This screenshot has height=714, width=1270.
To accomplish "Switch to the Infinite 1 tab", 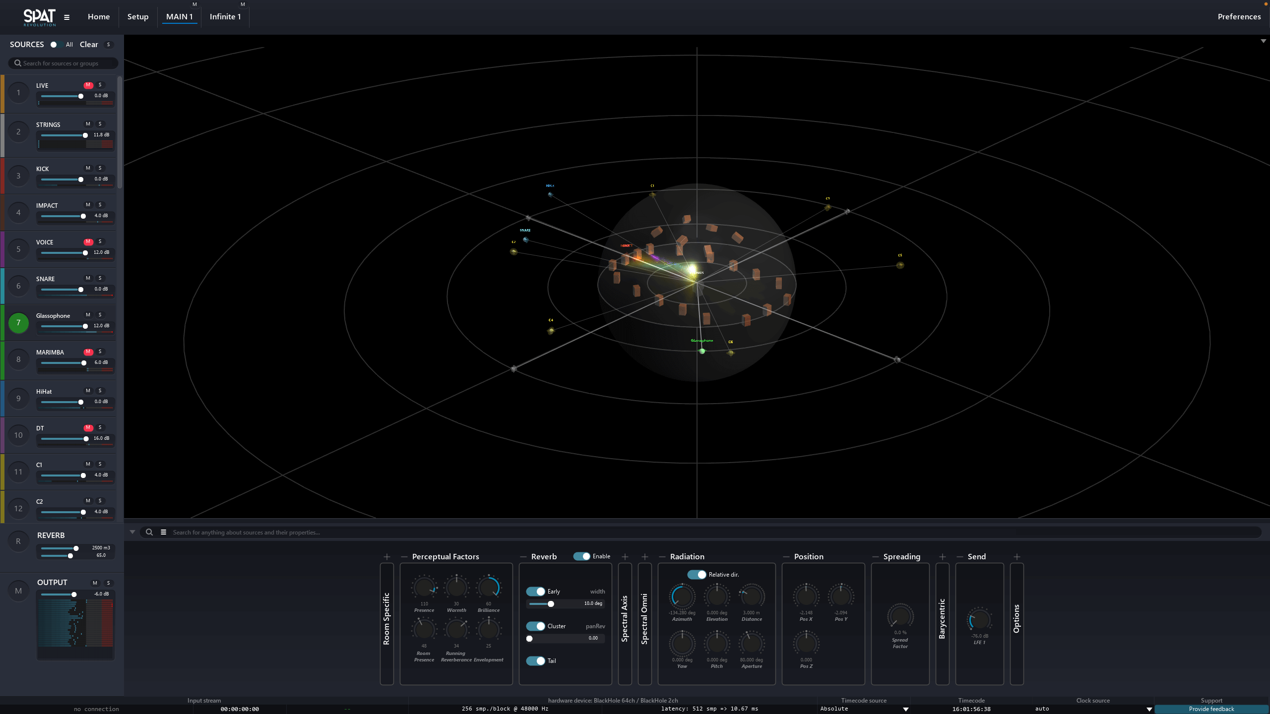I will click(225, 17).
